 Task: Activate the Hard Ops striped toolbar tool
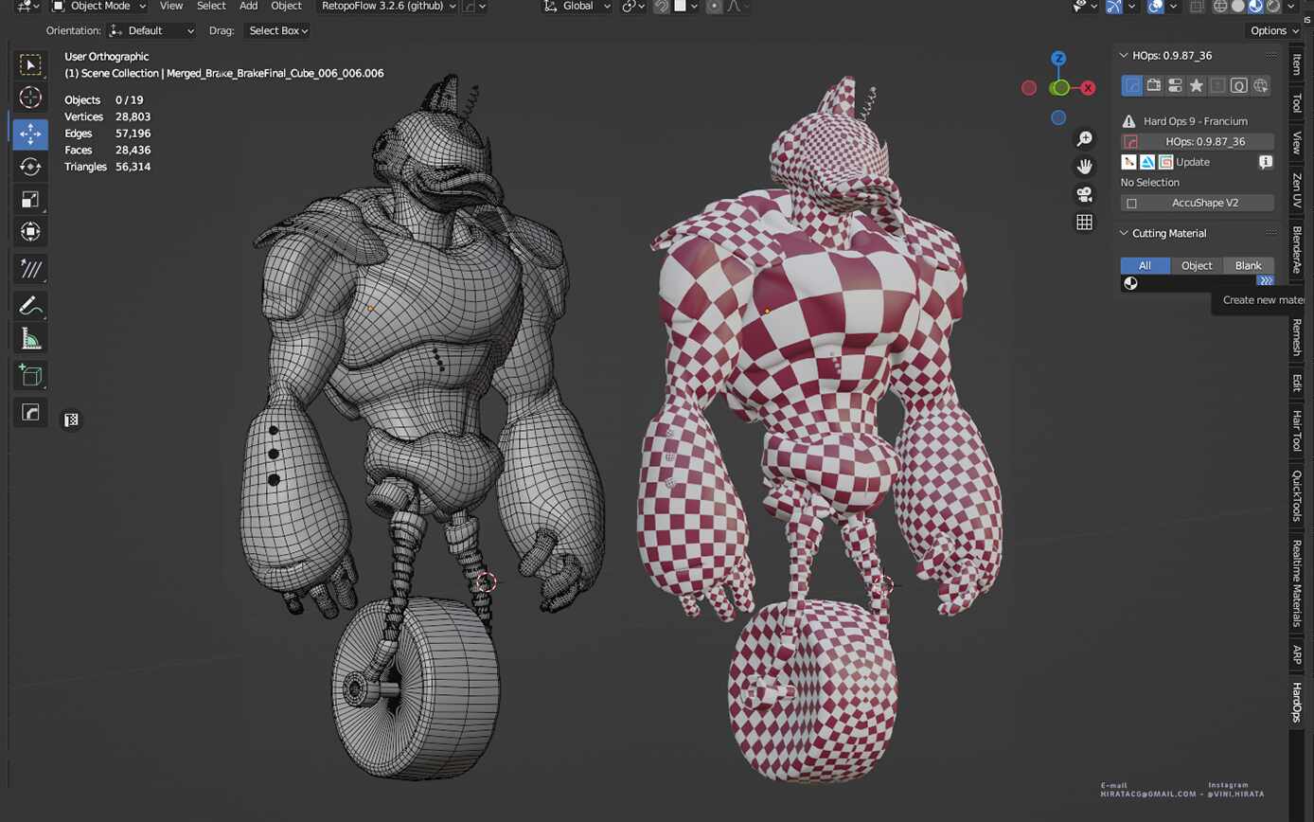click(30, 269)
